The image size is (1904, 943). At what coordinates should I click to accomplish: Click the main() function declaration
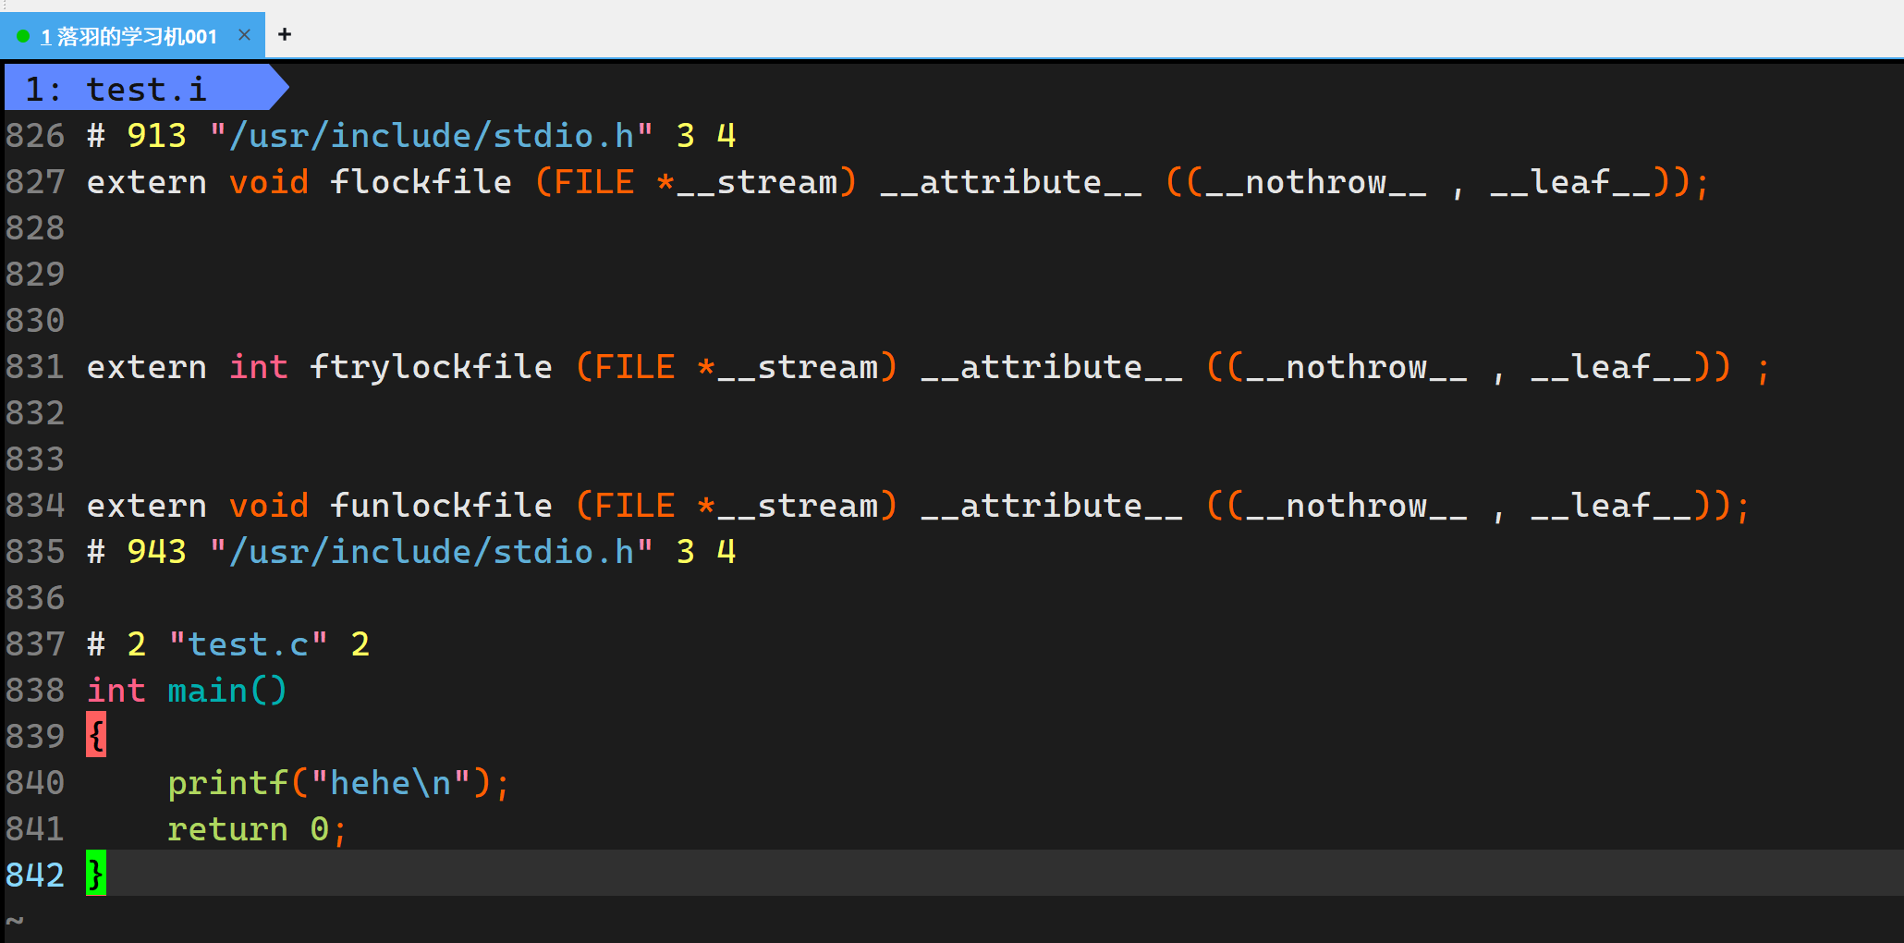coord(227,691)
